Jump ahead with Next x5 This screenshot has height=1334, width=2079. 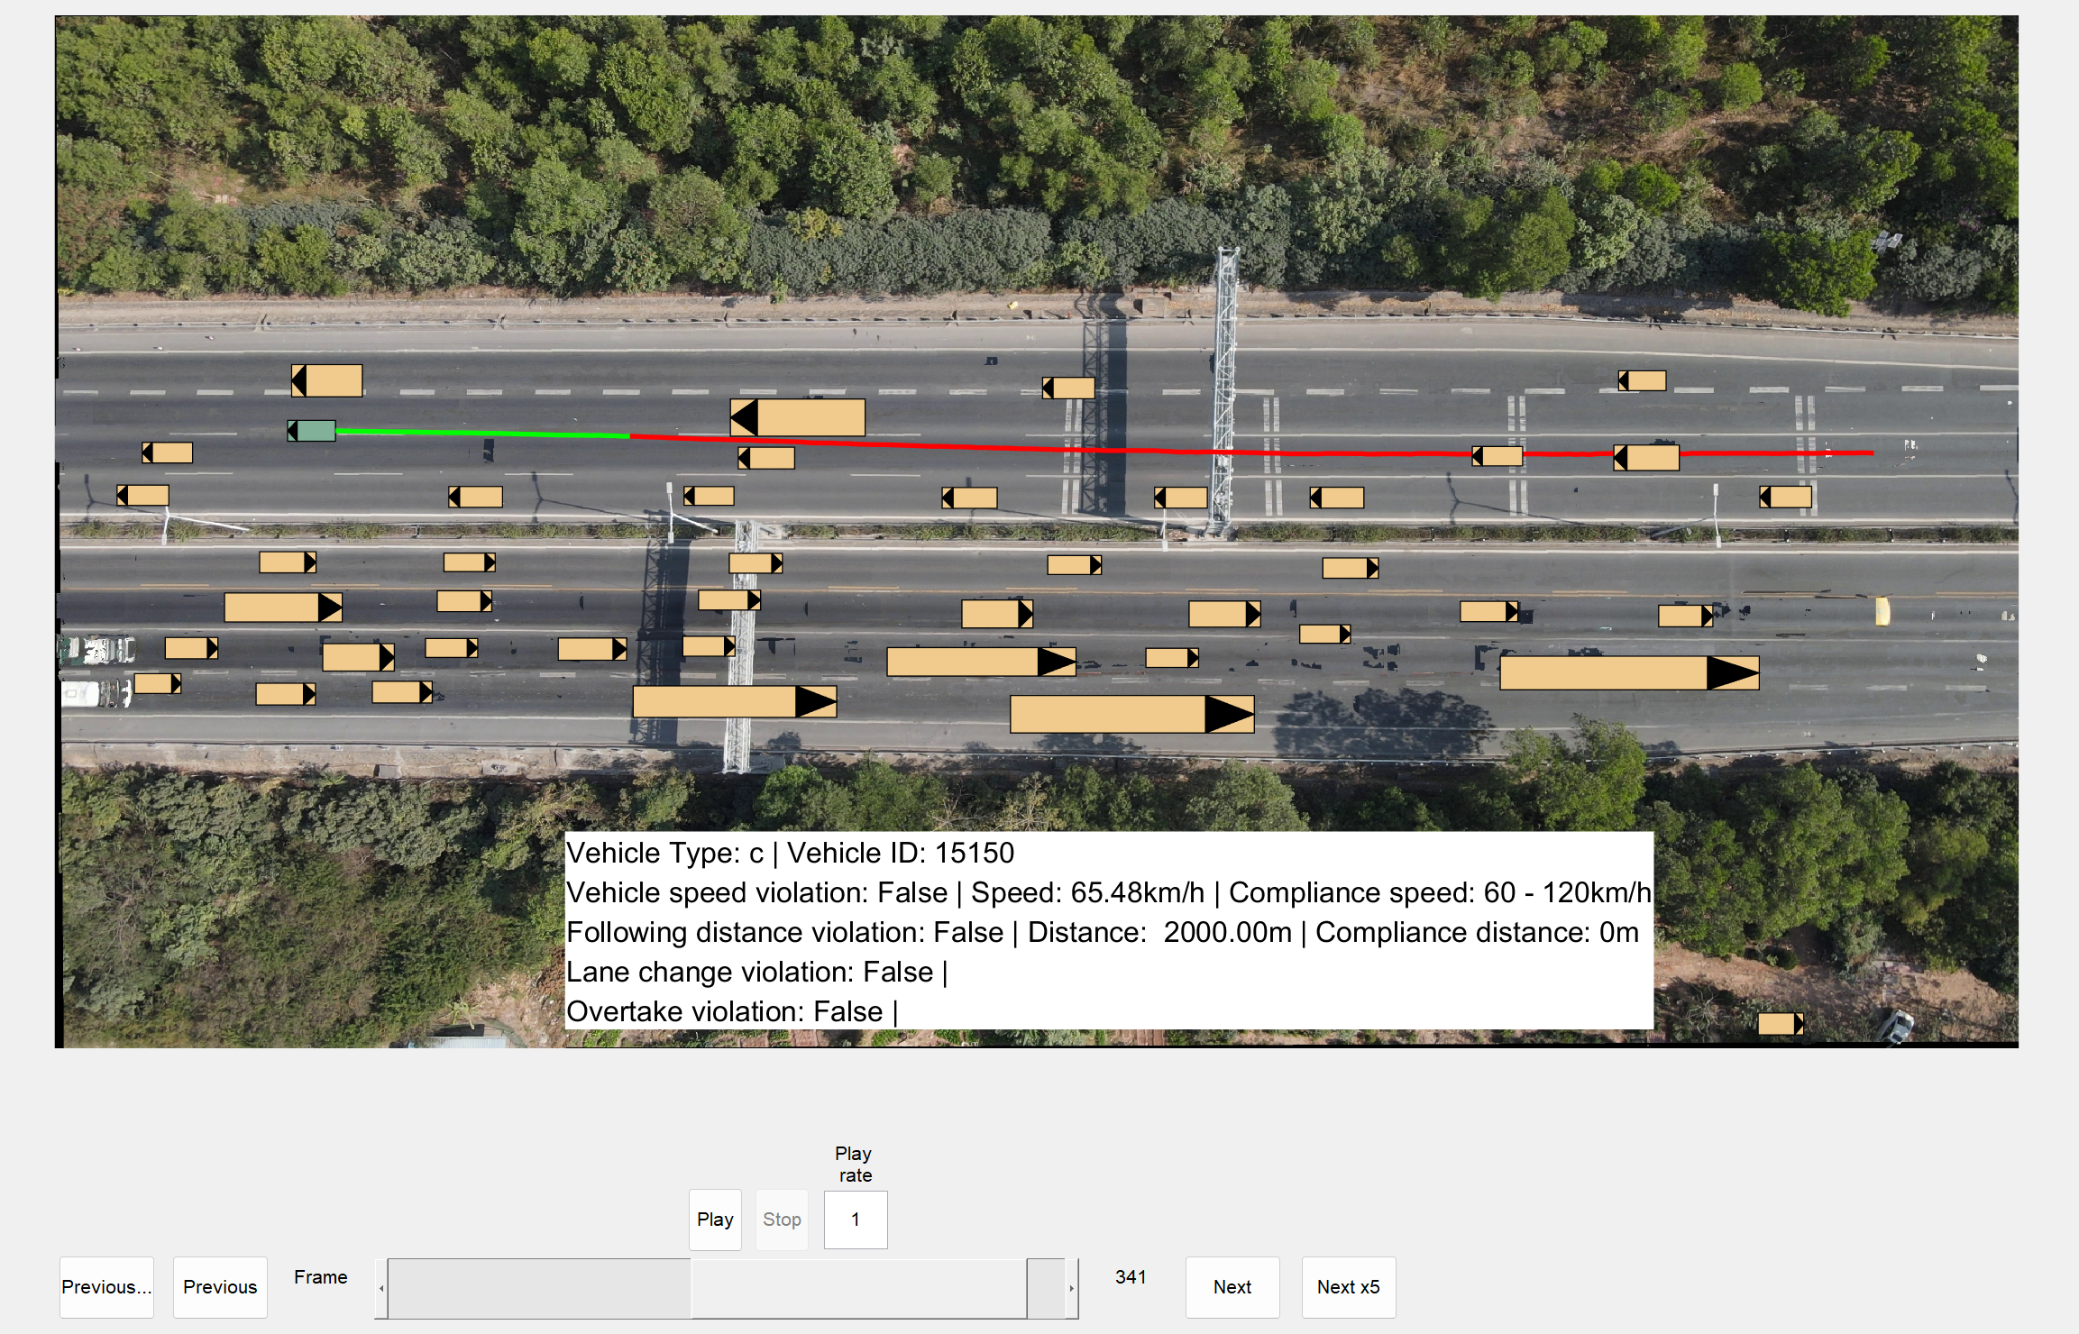[1348, 1287]
